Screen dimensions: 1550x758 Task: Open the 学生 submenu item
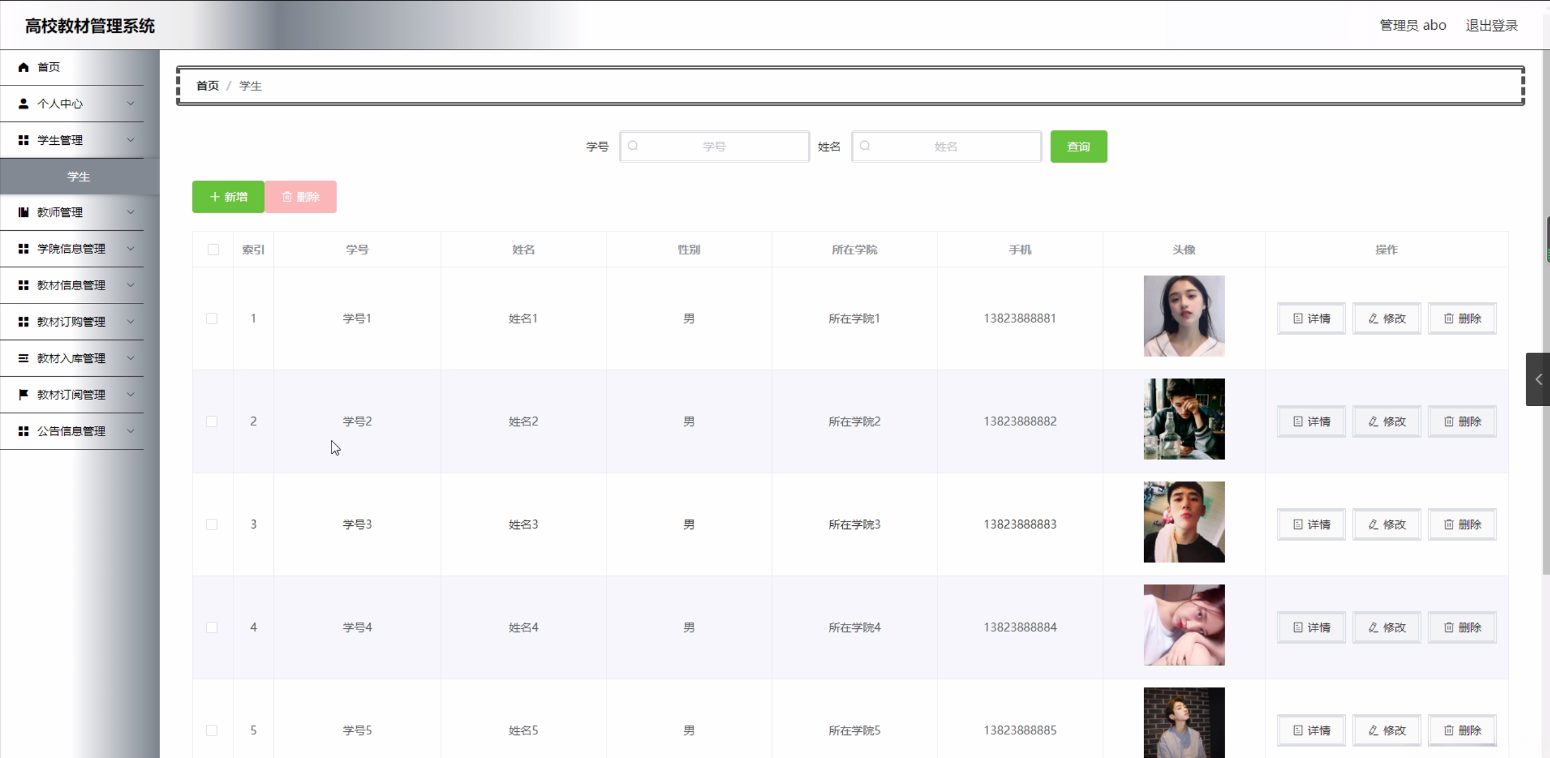point(79,176)
